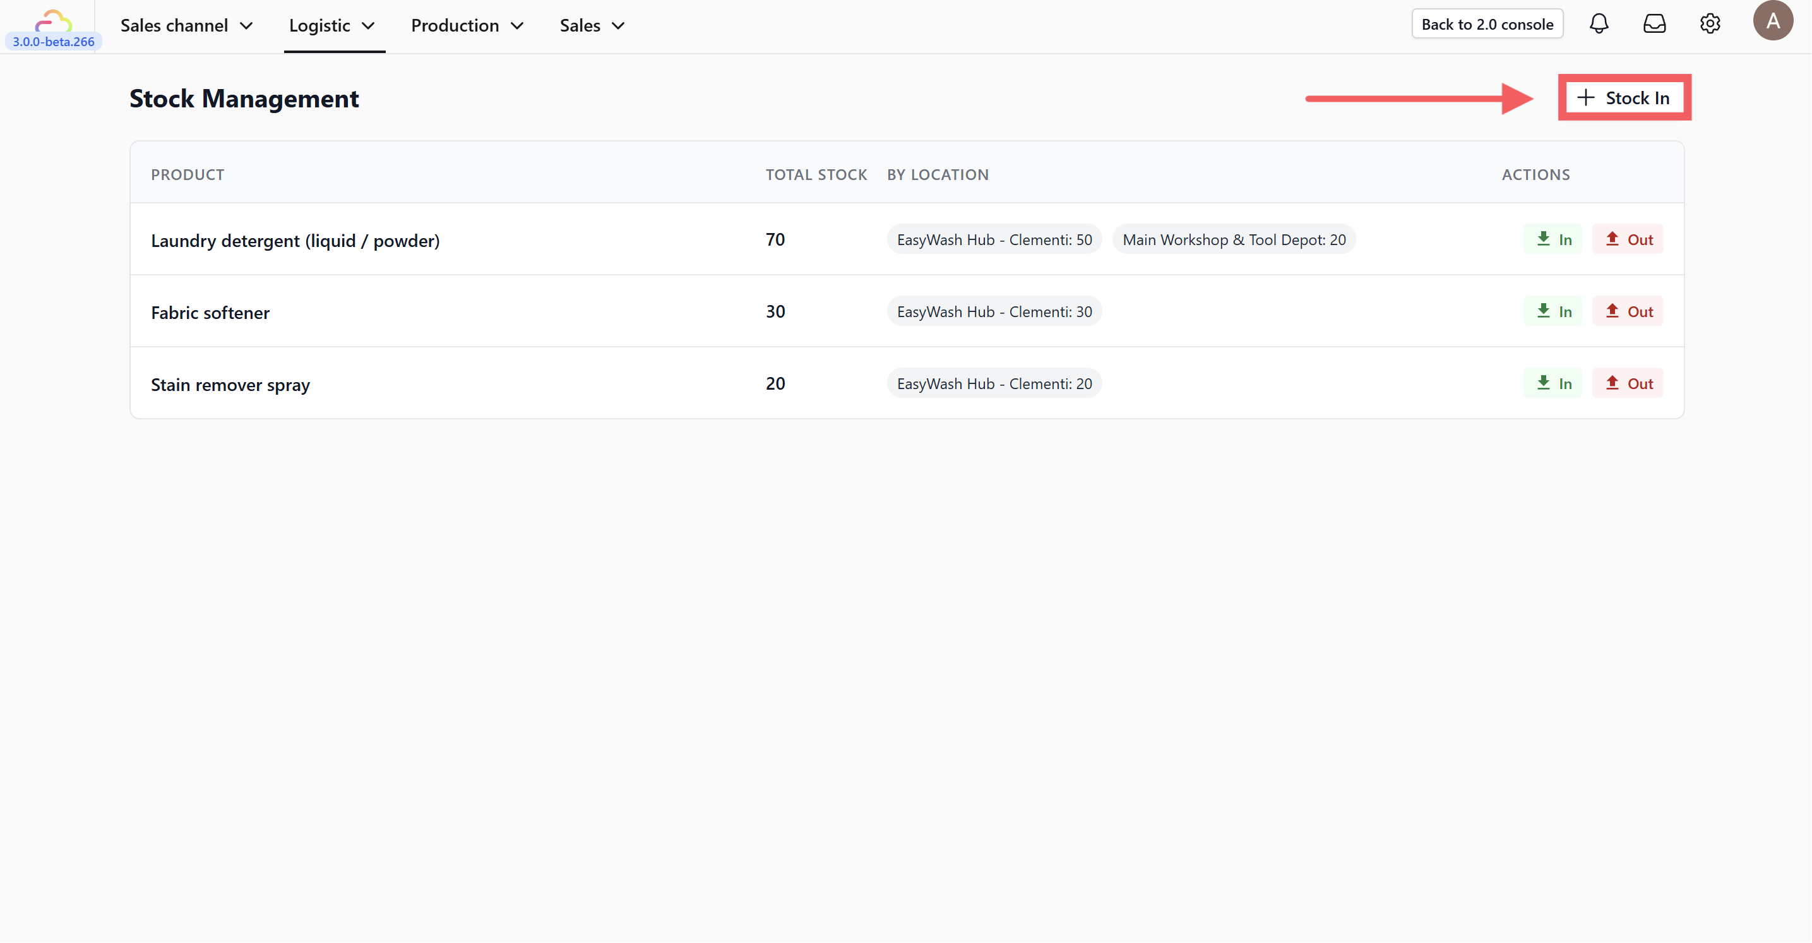
Task: Expand the Sales channel dropdown
Action: [186, 26]
